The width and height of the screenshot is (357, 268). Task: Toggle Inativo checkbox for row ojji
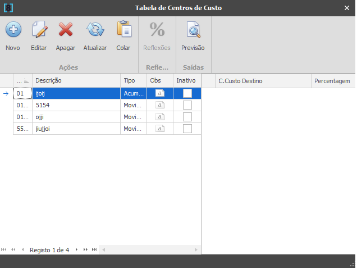[x=187, y=117]
